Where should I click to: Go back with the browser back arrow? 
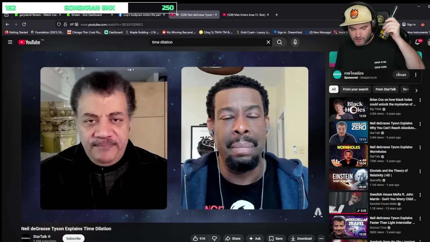[x=7, y=24]
